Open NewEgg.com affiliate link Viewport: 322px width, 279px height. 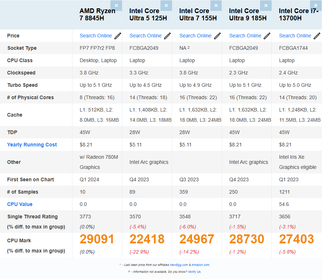tap(179, 265)
